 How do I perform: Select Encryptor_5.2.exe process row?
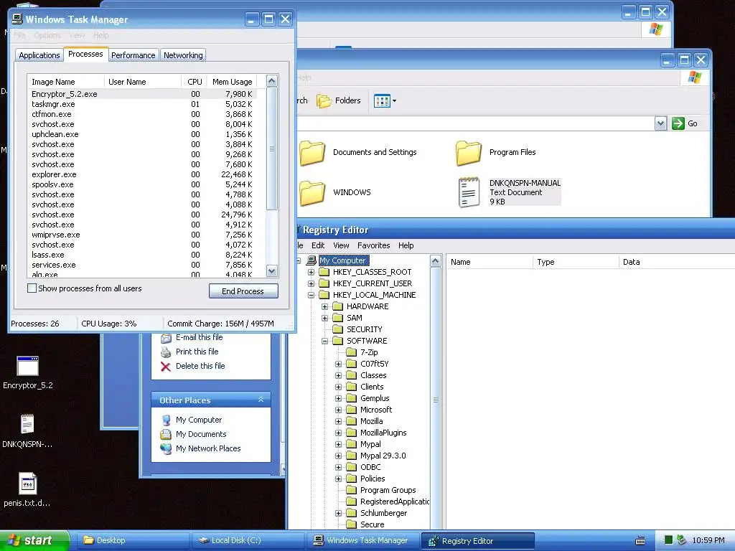point(142,94)
